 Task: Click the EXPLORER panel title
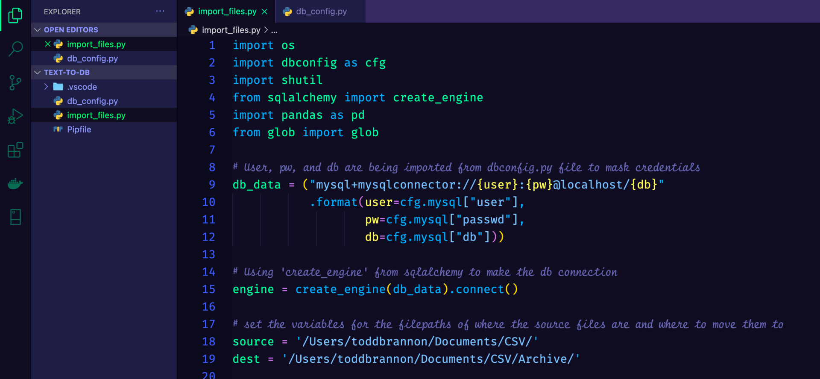coord(62,12)
